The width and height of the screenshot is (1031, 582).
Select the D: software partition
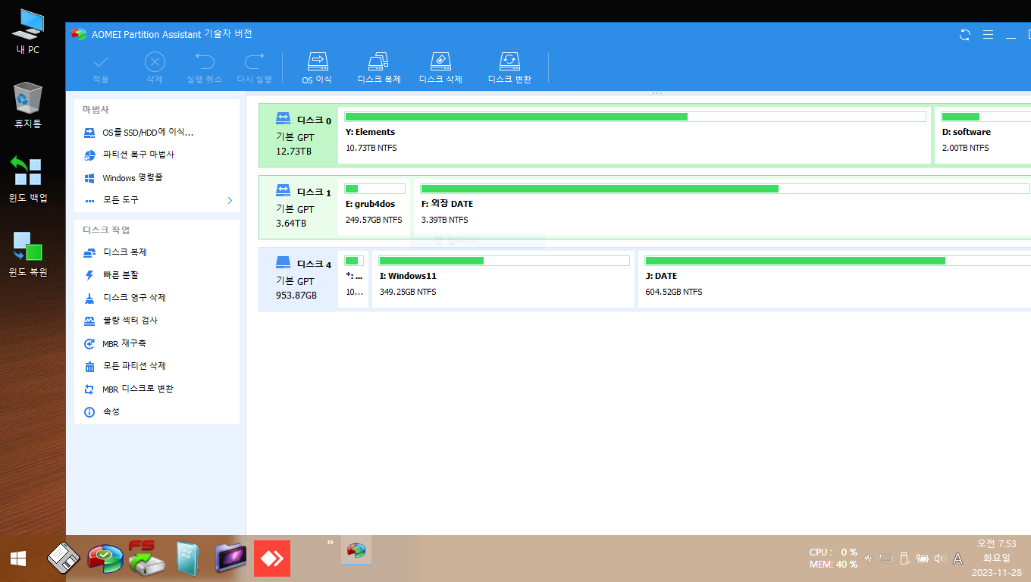983,135
